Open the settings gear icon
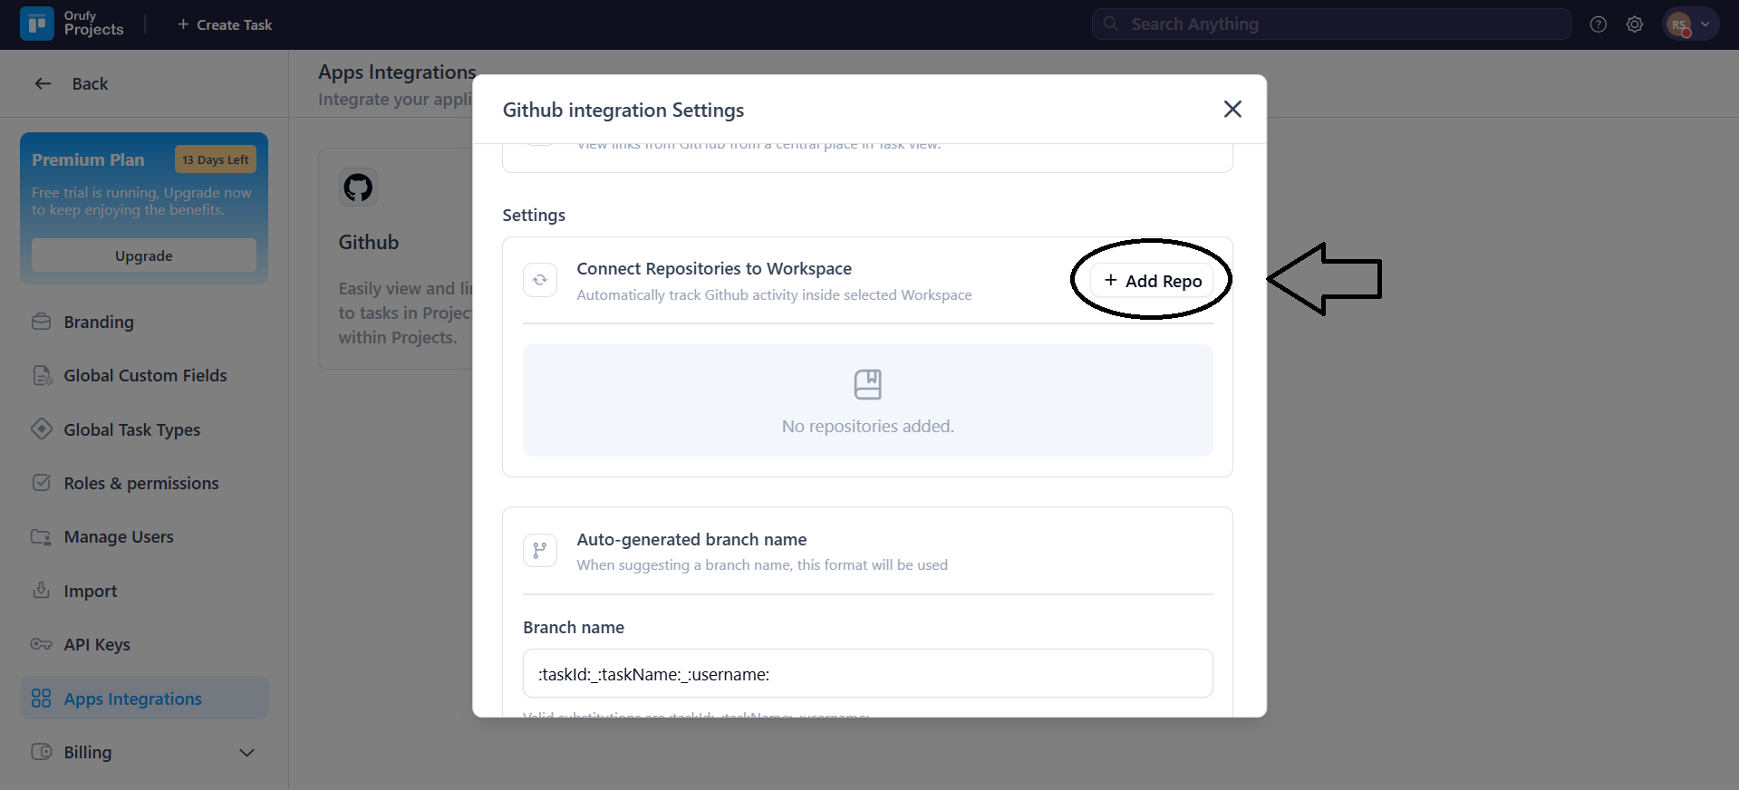 1634,24
